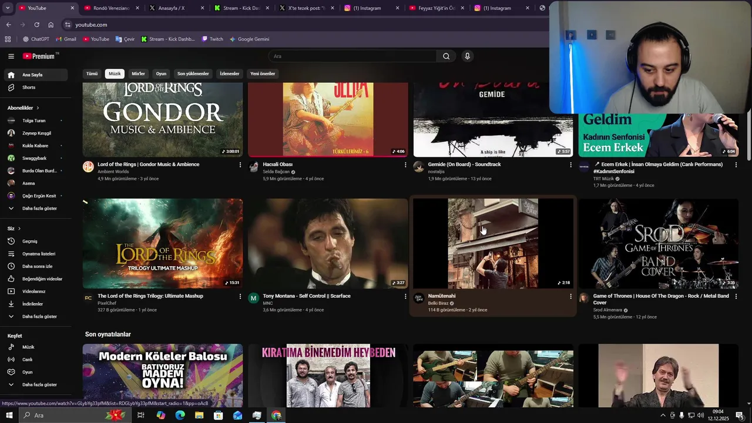Open ChatGPT bookmark
The height and width of the screenshot is (423, 752).
[x=36, y=39]
